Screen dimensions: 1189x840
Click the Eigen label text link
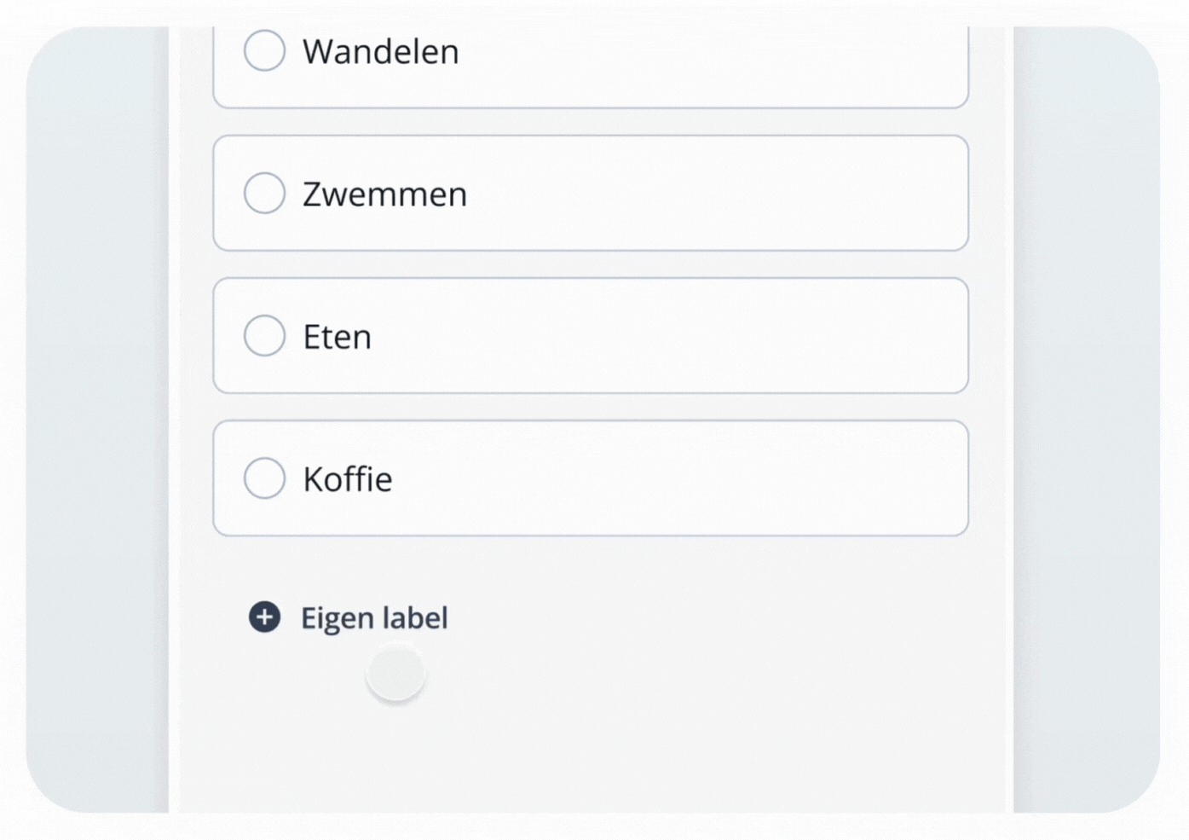(x=373, y=617)
